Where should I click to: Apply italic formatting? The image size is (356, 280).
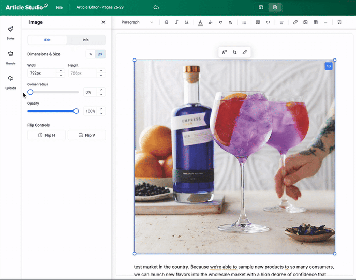[176, 22]
